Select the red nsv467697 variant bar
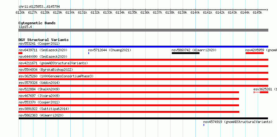Image resolution: width=277 pixels, height=137 pixels. coord(129,99)
